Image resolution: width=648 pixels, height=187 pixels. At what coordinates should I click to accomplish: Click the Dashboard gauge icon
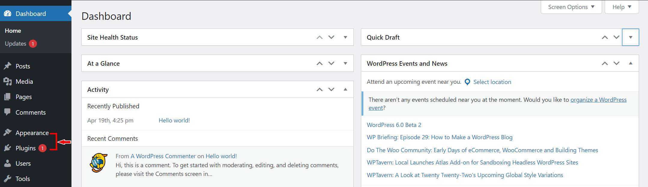[x=8, y=14]
